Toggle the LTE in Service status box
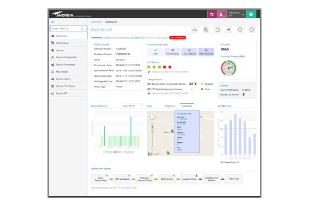Viewport: 309px width, 206px height. pos(189,51)
